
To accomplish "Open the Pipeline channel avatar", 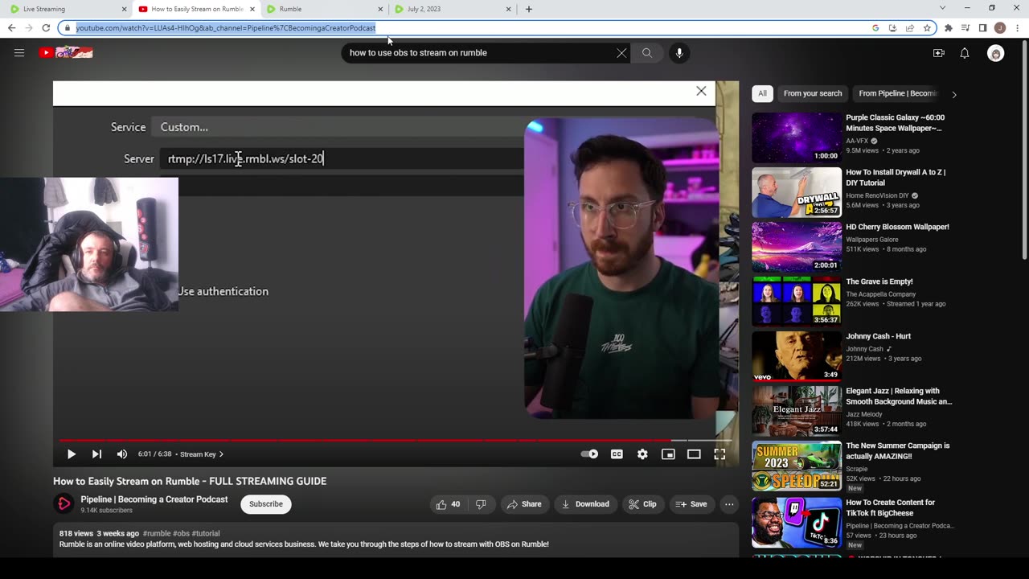I will click(x=64, y=504).
